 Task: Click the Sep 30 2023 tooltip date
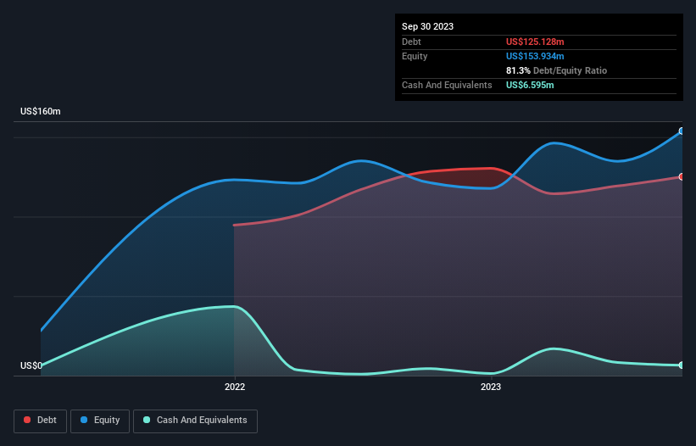427,26
